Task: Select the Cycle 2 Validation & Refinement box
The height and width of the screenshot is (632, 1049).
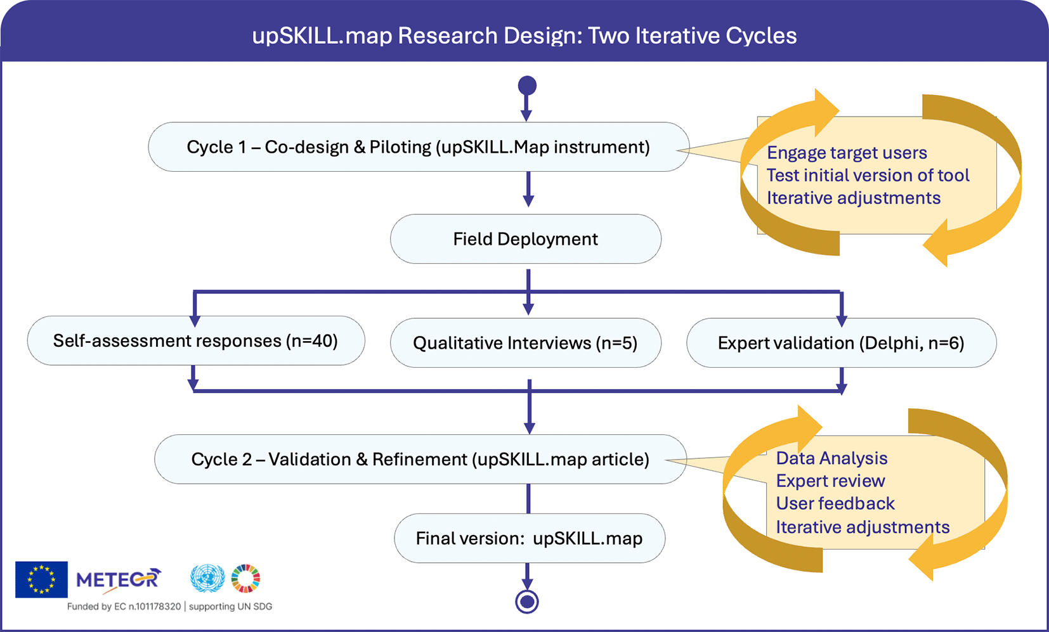Action: click(x=420, y=460)
